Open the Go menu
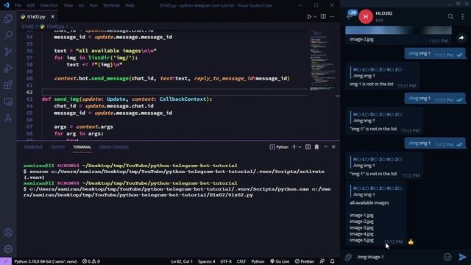Image resolution: width=471 pixels, height=265 pixels. click(x=82, y=5)
